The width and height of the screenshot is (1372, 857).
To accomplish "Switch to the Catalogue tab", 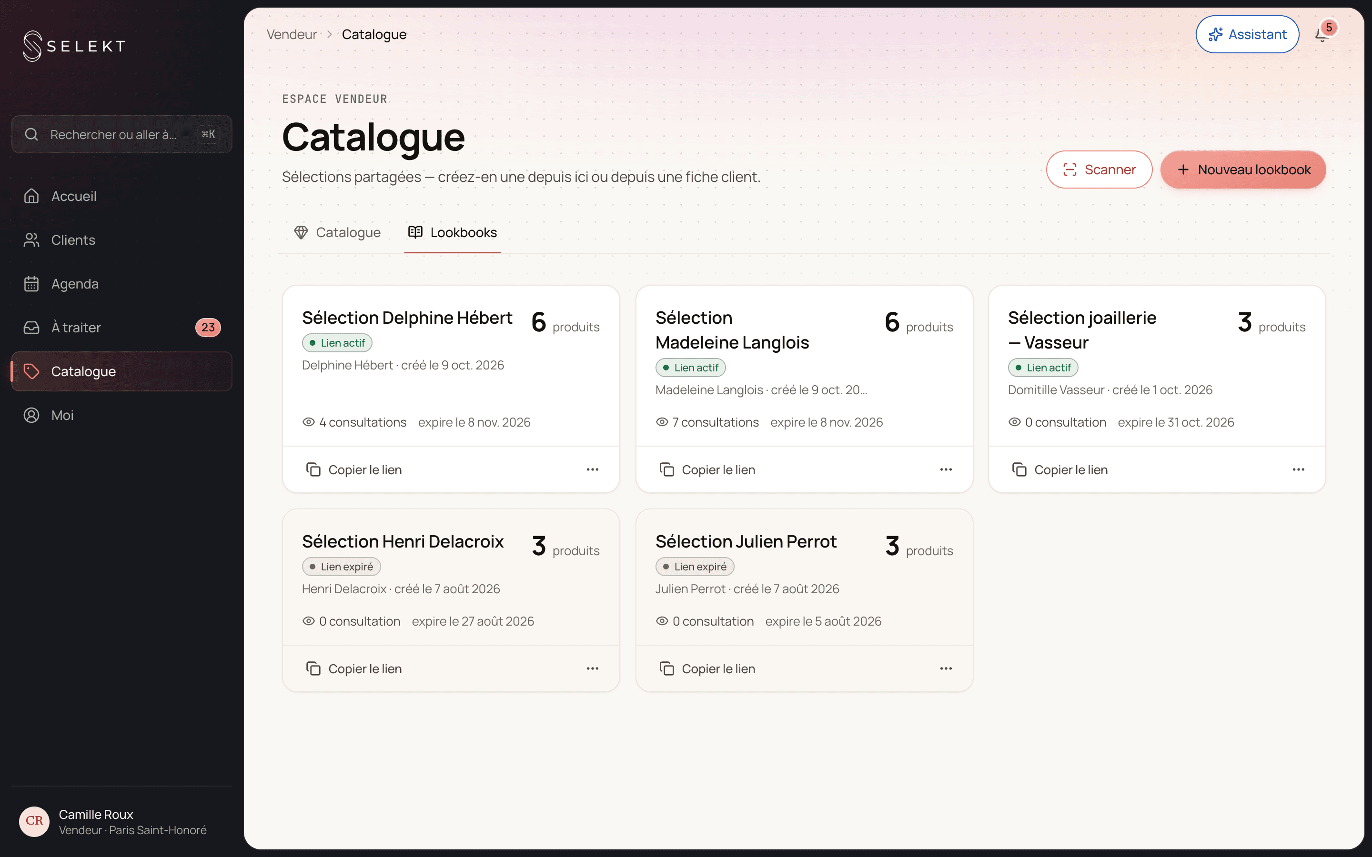I will click(x=337, y=232).
